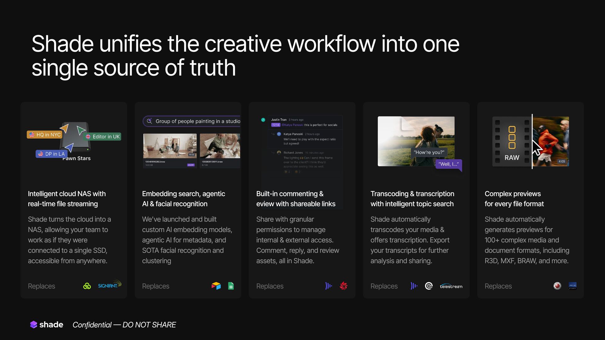Click the green Google Sheets icon

pos(231,286)
